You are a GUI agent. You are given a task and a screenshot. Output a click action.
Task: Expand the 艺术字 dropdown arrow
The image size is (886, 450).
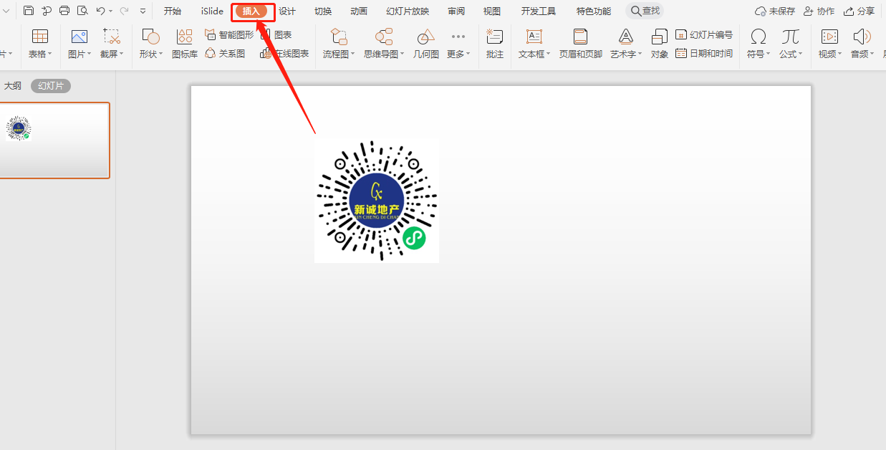[640, 54]
